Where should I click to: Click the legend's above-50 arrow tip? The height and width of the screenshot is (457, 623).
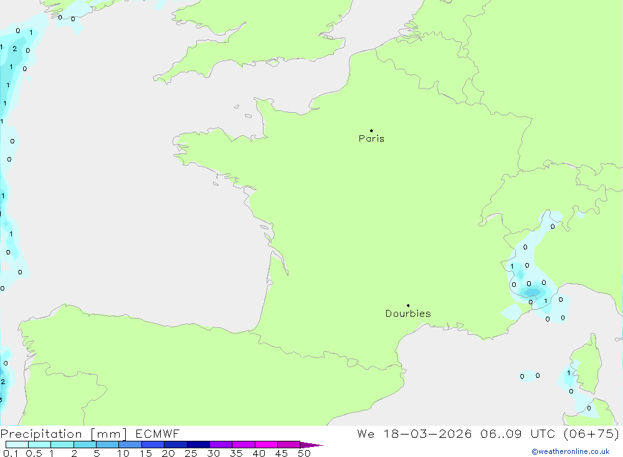[311, 445]
